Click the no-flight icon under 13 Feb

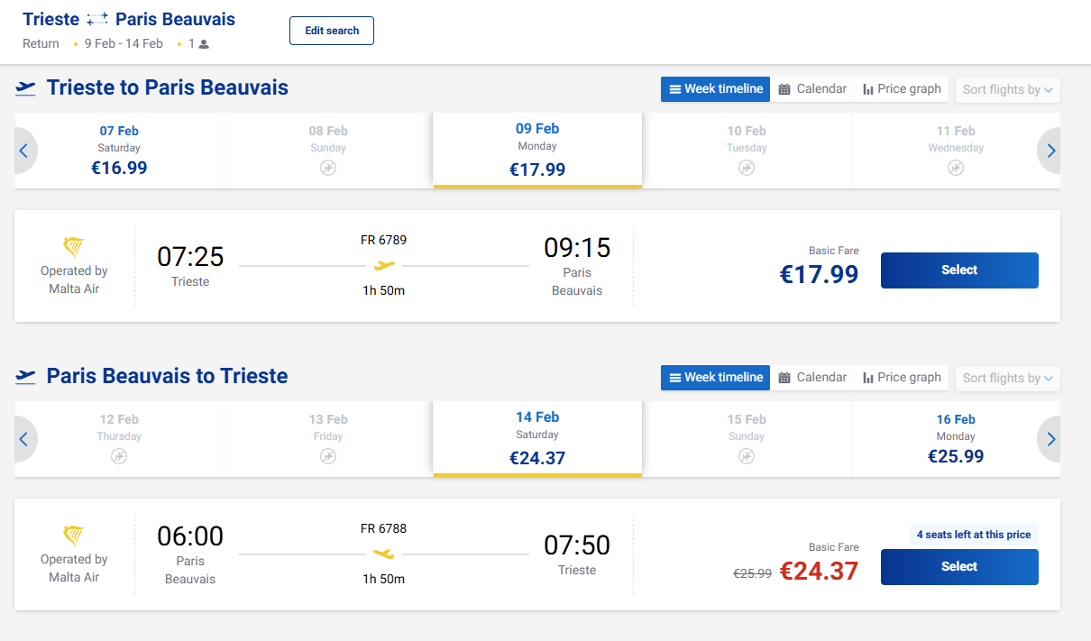point(328,456)
